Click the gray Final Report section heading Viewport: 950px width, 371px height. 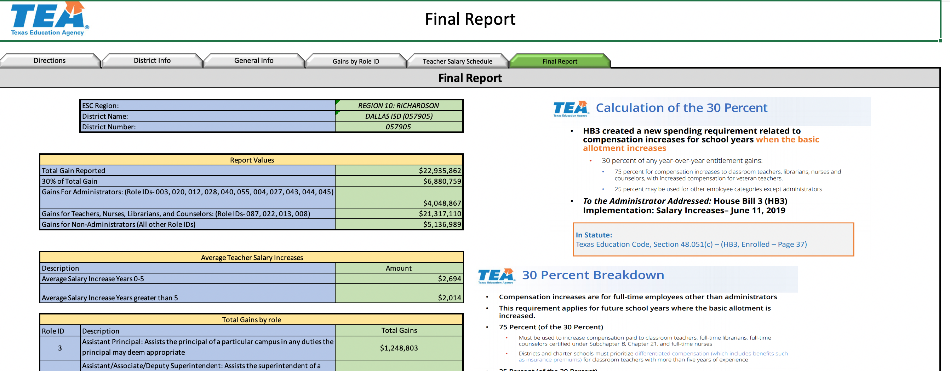tap(470, 78)
